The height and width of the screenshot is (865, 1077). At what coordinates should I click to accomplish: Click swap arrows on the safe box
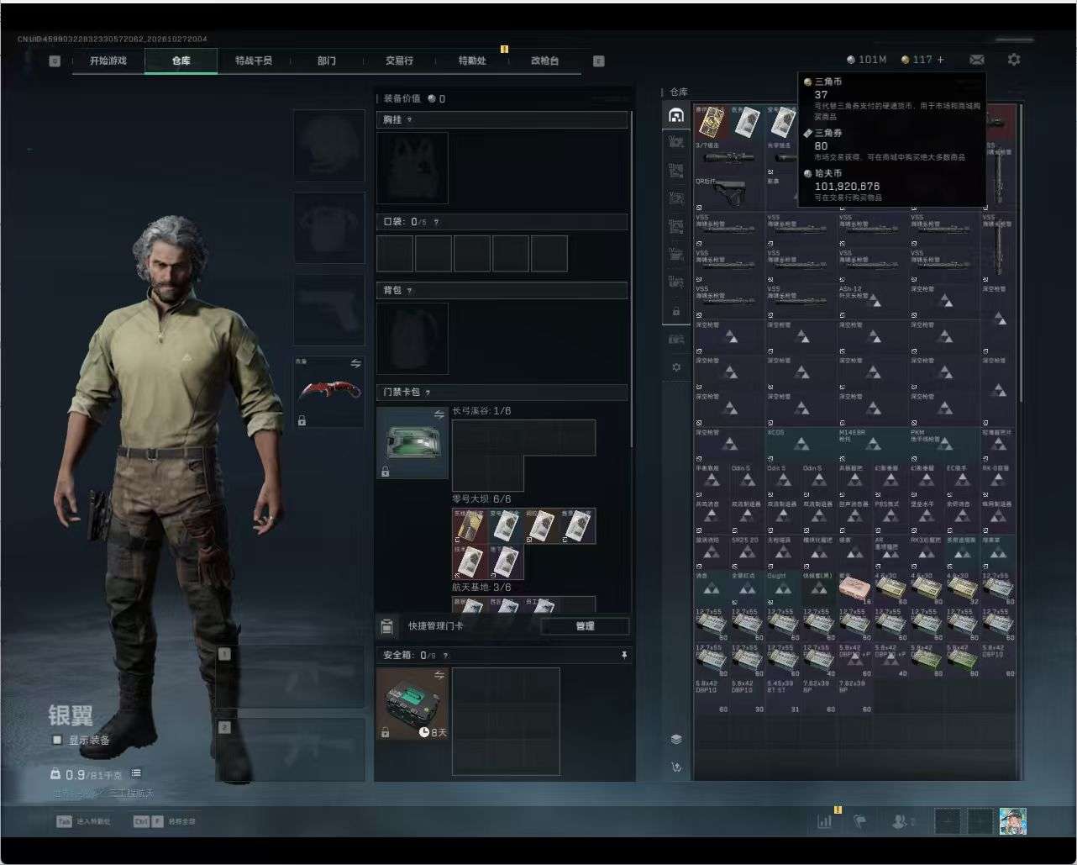click(x=439, y=675)
